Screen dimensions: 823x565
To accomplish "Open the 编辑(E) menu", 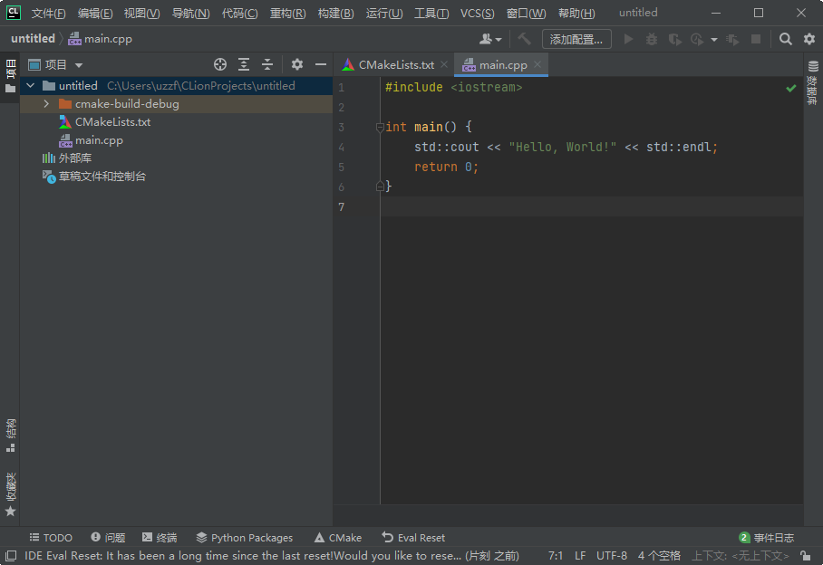I will pyautogui.click(x=95, y=13).
